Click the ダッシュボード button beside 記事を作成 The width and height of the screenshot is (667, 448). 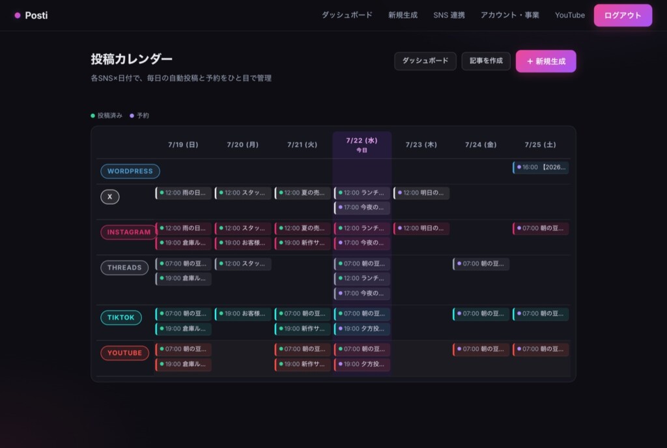click(x=425, y=61)
